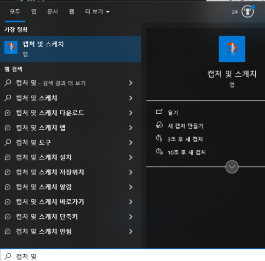Click 캡처 및 스케치 title in preview pane

tap(232, 74)
